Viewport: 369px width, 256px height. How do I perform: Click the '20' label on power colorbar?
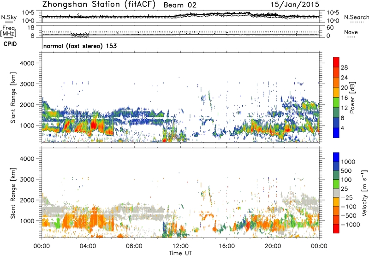point(344,88)
